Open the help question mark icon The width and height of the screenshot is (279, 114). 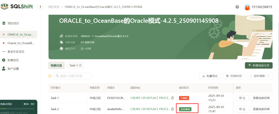pos(237,7)
